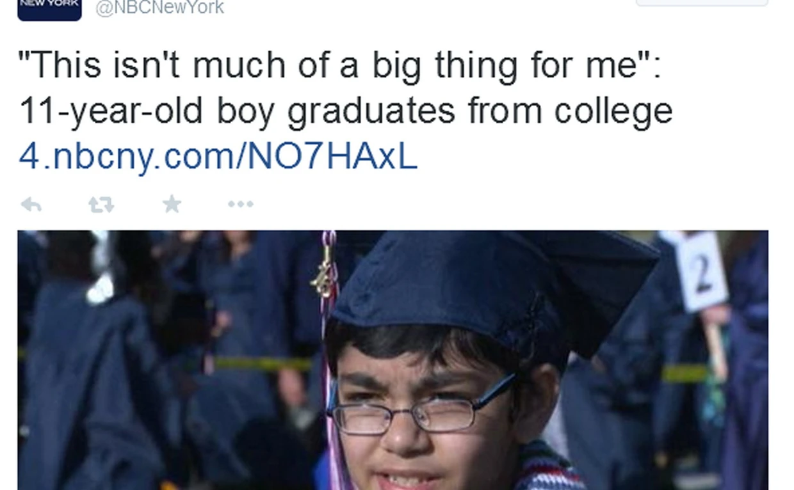Screen dimensions: 794x490
Task: Open the three-dot more options menu
Action: tap(240, 205)
